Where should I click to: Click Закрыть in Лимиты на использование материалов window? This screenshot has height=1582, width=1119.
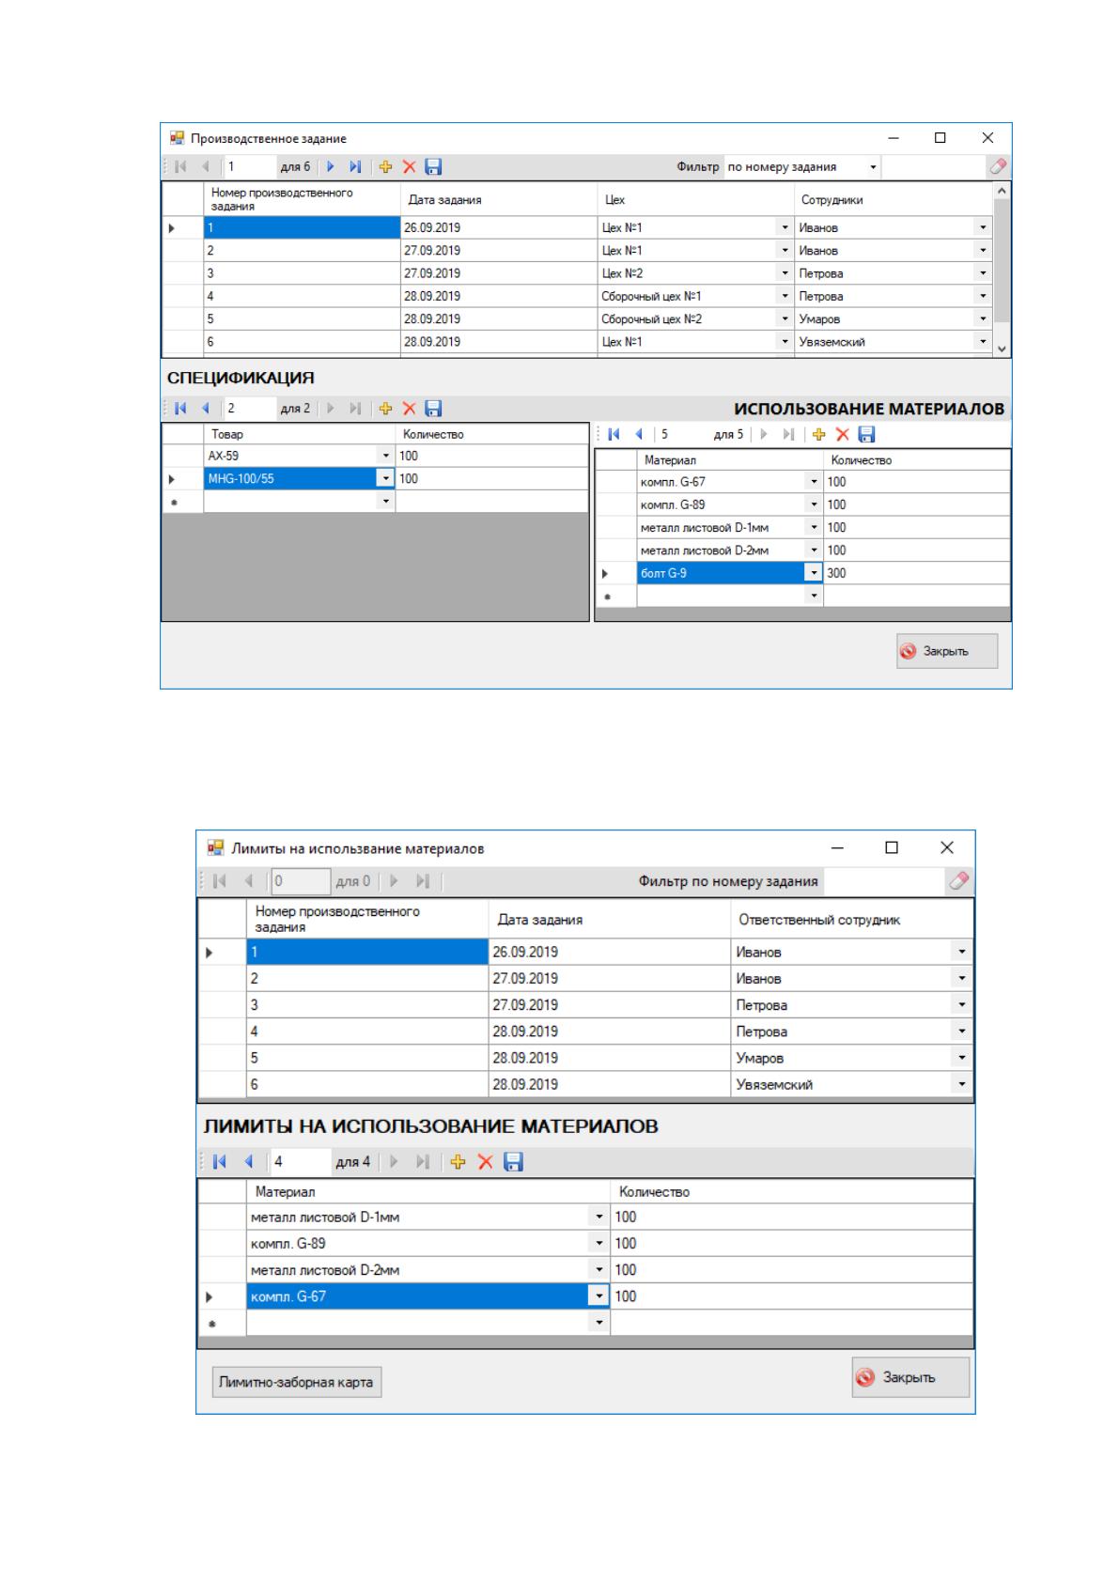click(909, 1377)
